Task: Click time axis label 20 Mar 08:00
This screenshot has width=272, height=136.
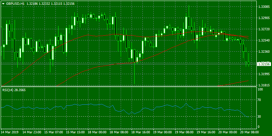Action: tap(250, 132)
